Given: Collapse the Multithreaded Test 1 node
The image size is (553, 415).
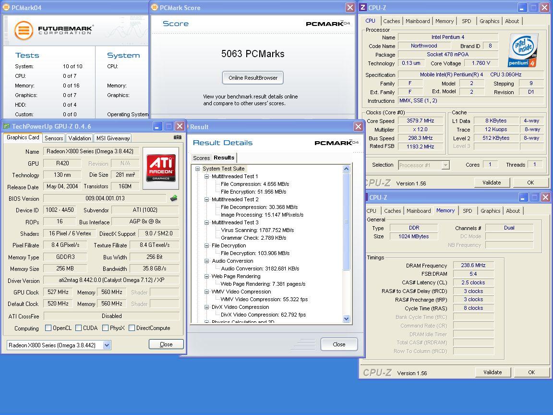Looking at the screenshot, I should [207, 176].
